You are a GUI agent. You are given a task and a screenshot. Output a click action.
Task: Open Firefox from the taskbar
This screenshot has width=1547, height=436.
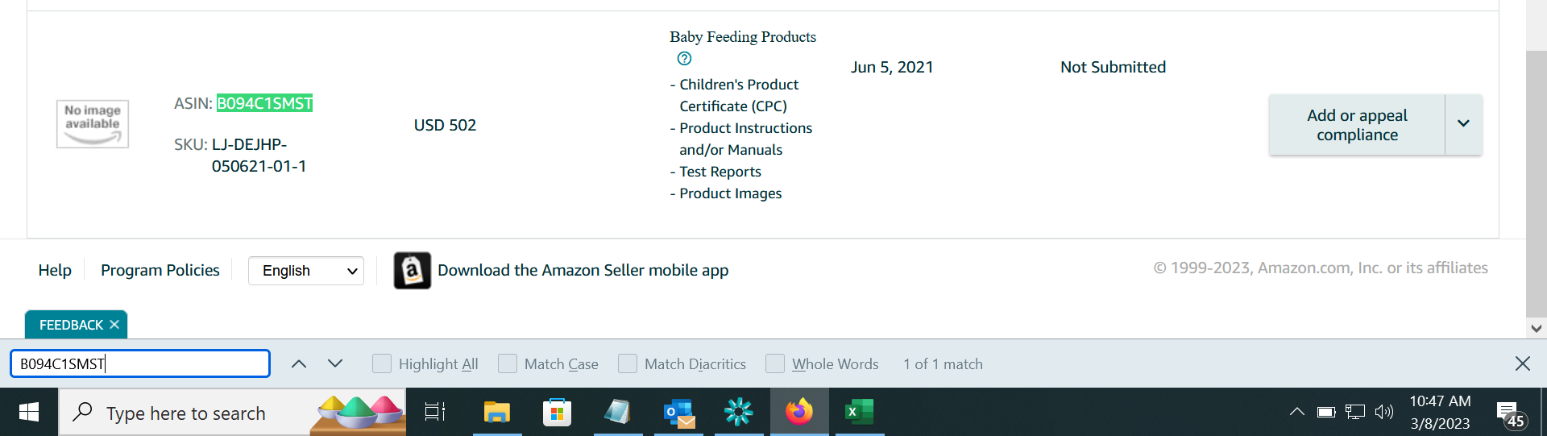coord(799,413)
